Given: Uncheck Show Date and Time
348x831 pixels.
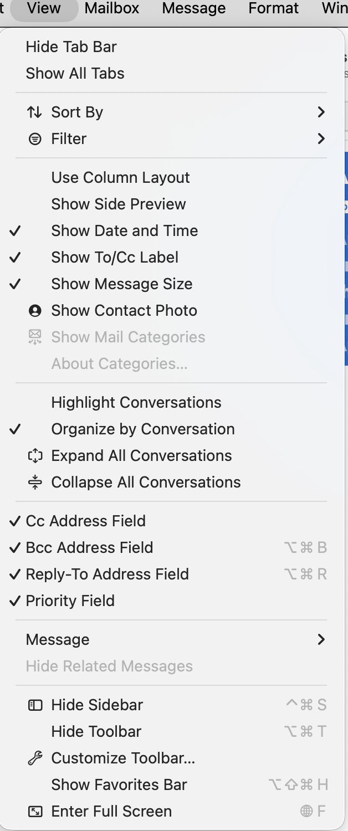Looking at the screenshot, I should pyautogui.click(x=124, y=230).
